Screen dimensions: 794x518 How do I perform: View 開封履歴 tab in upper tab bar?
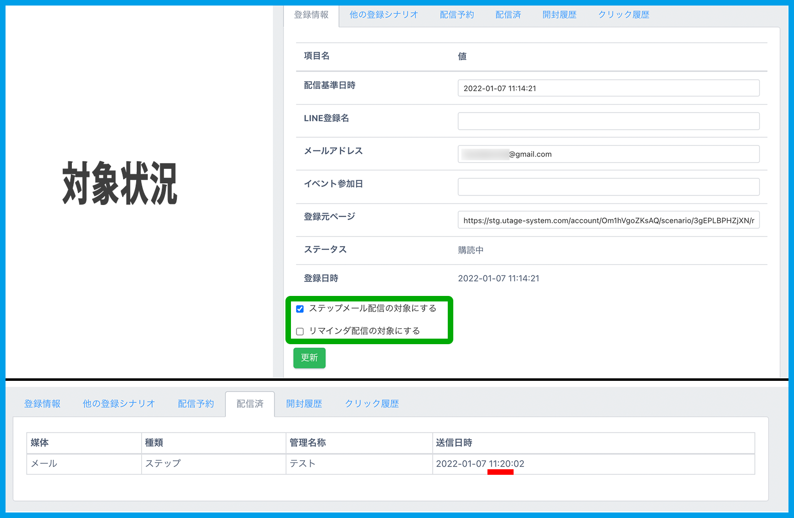tap(559, 15)
